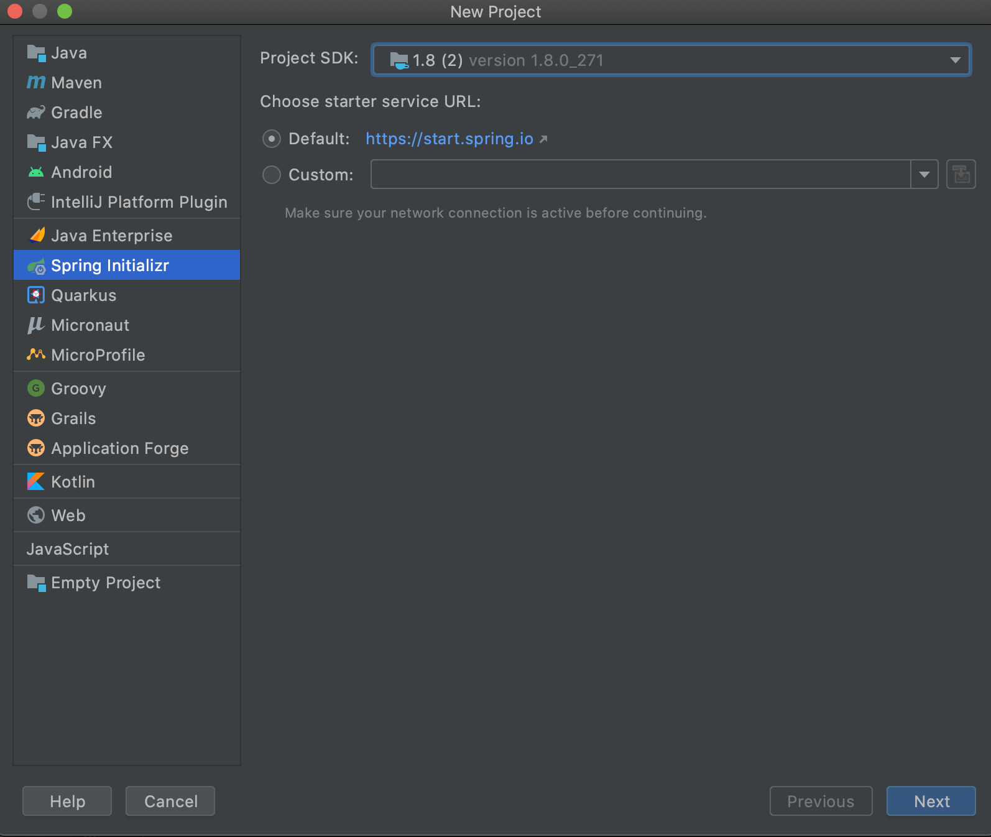The image size is (991, 837).
Task: Select the Java FX label
Action: pyautogui.click(x=82, y=142)
